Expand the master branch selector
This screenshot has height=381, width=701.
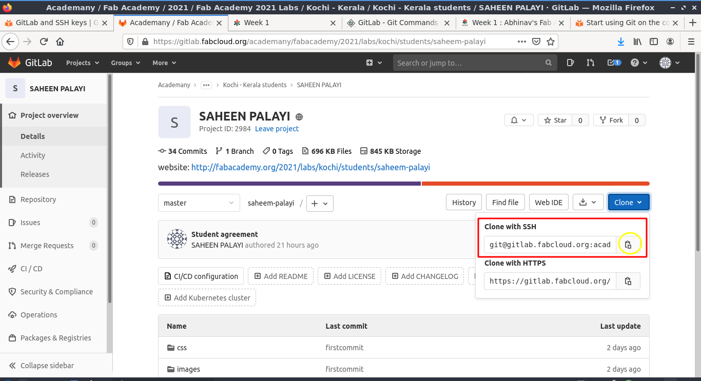click(199, 203)
